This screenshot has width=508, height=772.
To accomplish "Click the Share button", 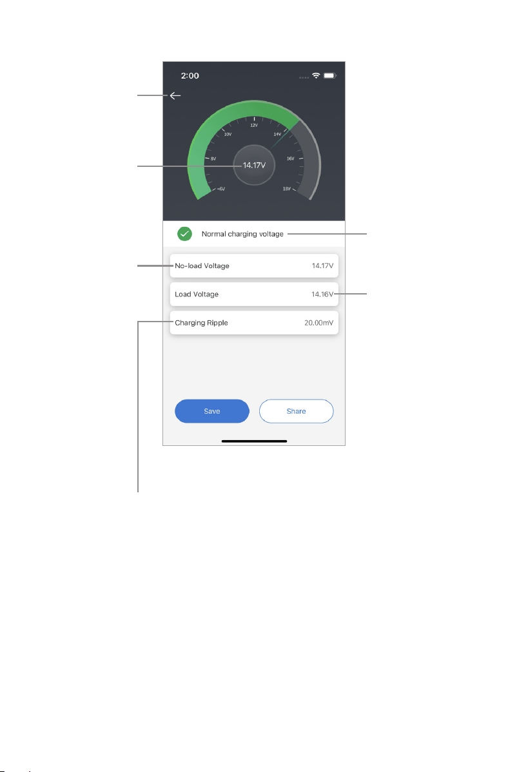I will click(x=296, y=411).
